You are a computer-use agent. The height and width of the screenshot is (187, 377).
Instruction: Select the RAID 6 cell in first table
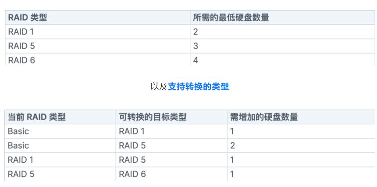[98, 59]
